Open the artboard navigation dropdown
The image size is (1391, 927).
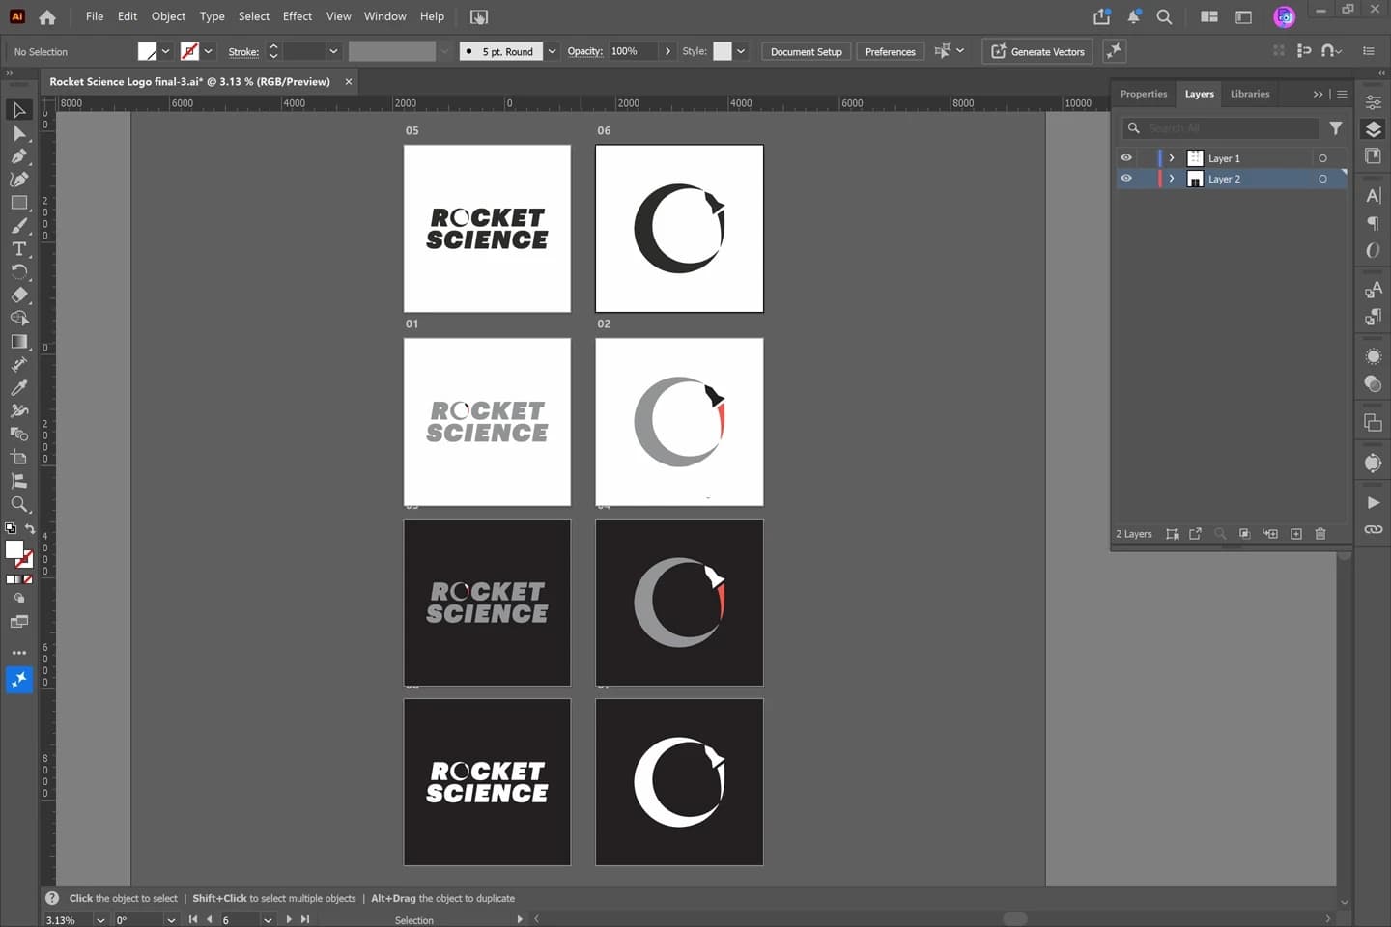coord(268,920)
